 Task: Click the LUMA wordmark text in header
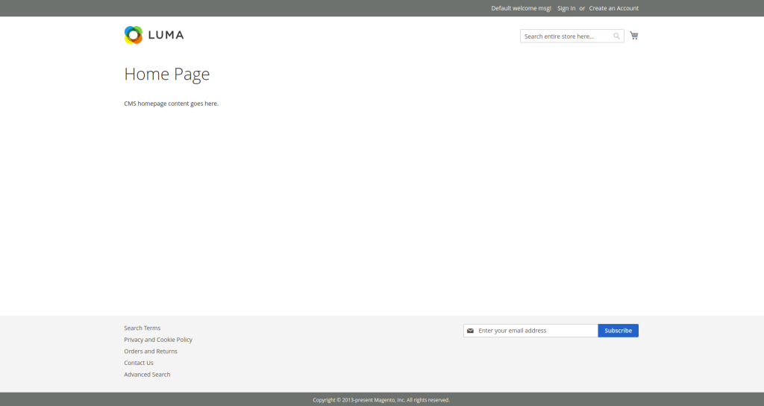click(x=166, y=35)
